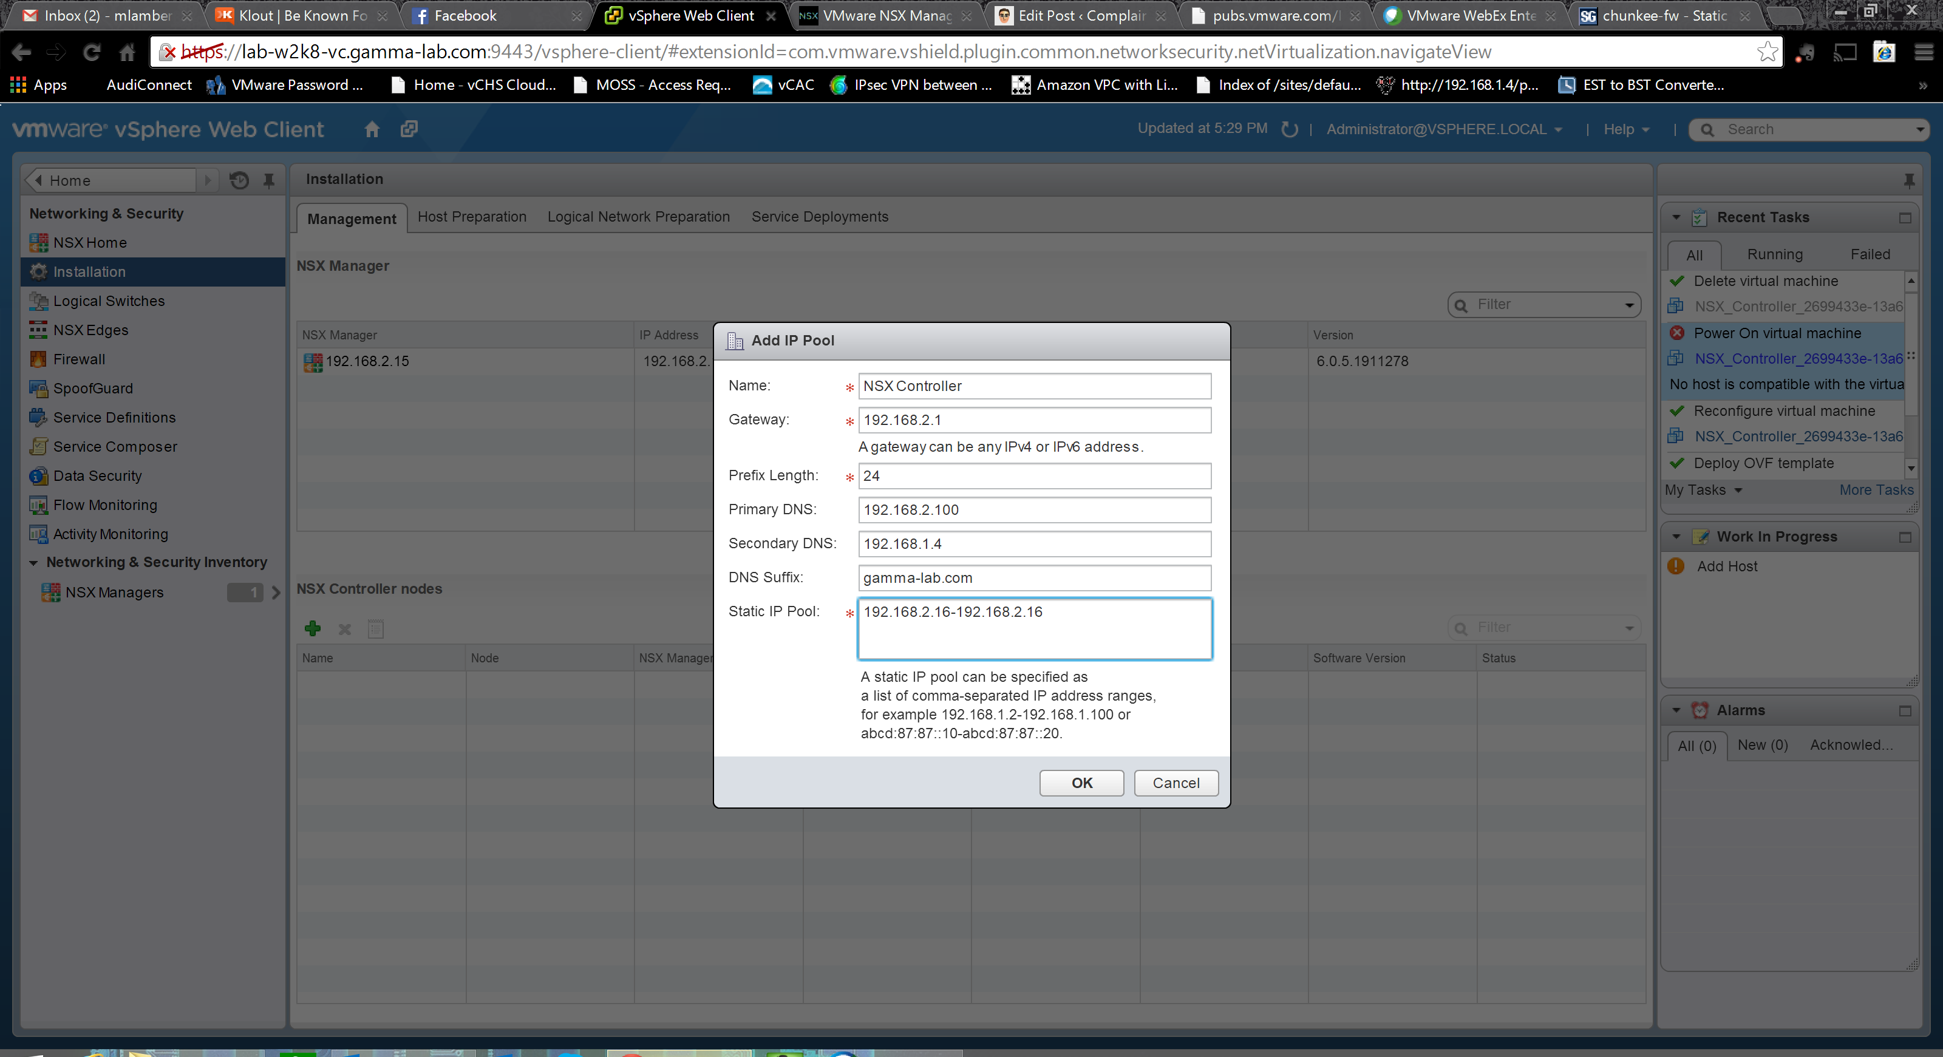Switch to the Host Preparation tab

[x=471, y=216]
